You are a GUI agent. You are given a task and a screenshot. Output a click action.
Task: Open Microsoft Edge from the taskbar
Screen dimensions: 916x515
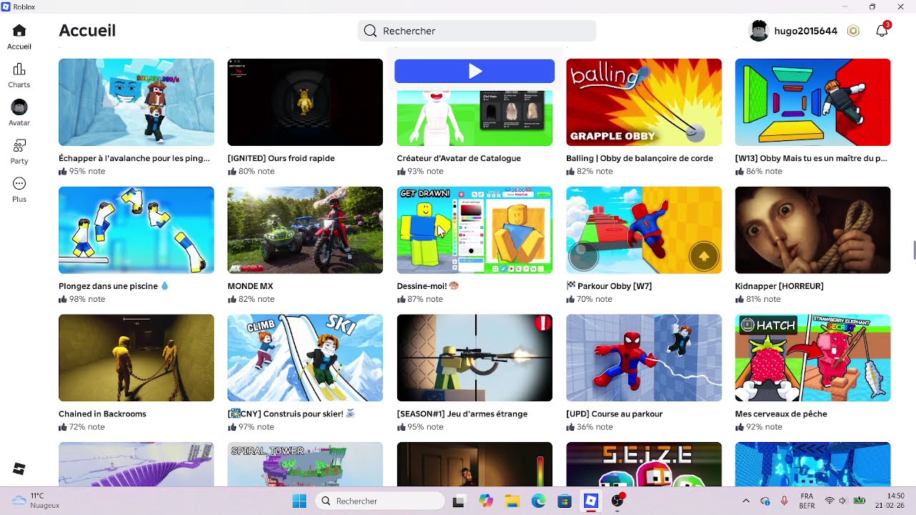click(538, 501)
